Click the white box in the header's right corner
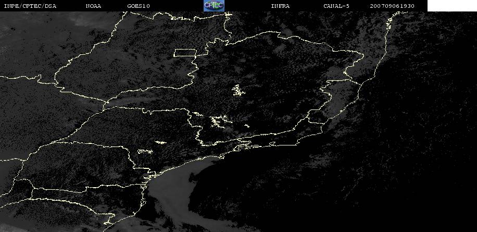 452,6
